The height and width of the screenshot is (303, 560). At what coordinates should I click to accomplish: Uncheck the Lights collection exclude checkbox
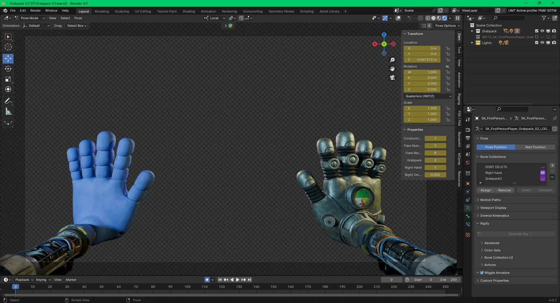pyautogui.click(x=537, y=43)
